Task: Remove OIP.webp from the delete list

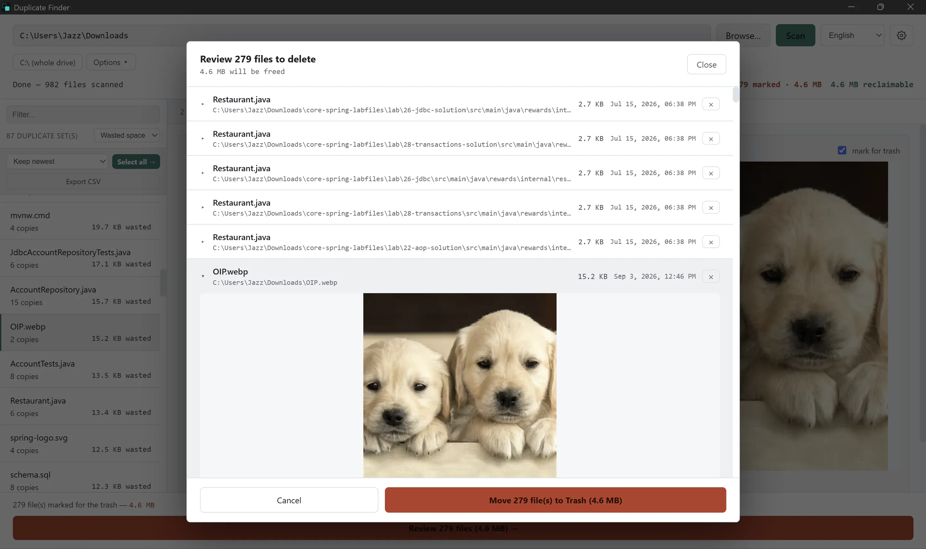Action: click(x=711, y=277)
